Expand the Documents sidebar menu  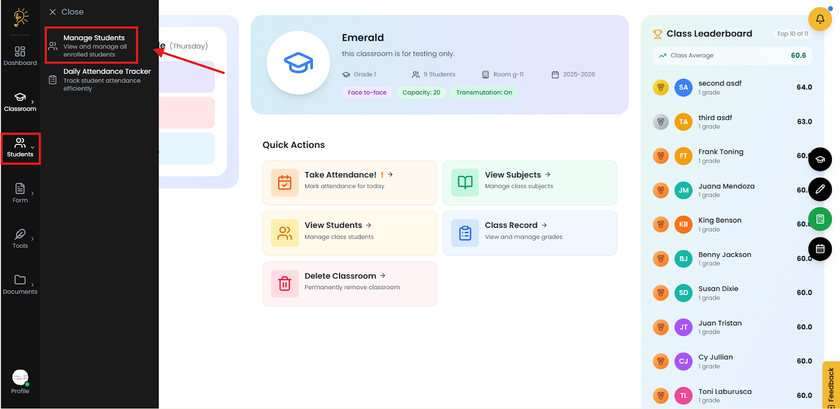click(x=20, y=284)
